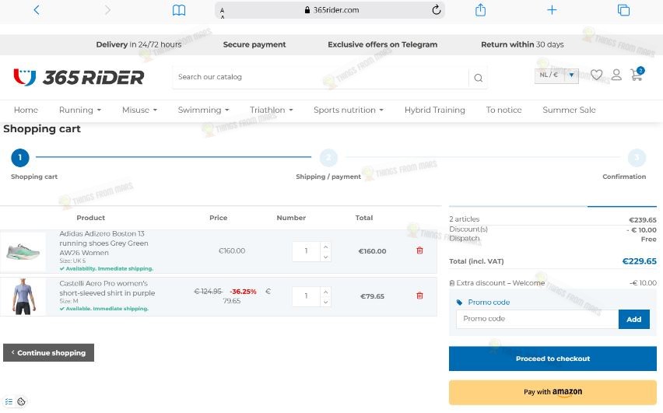Click the Promo code label link

click(x=489, y=303)
